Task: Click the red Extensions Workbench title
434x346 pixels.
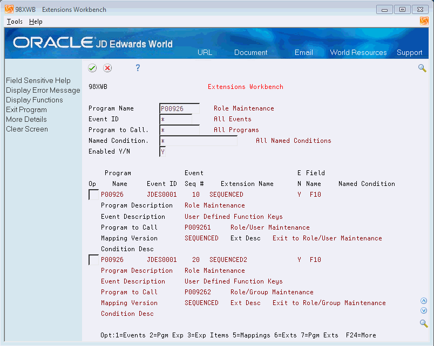Action: click(246, 87)
